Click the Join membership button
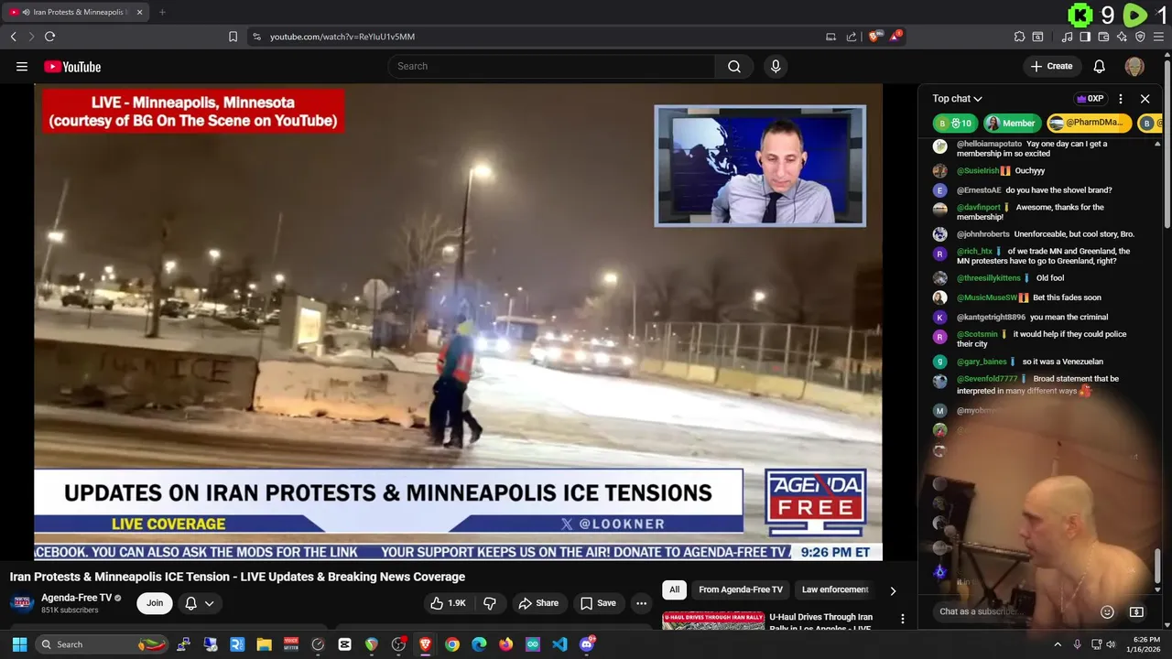 (155, 603)
